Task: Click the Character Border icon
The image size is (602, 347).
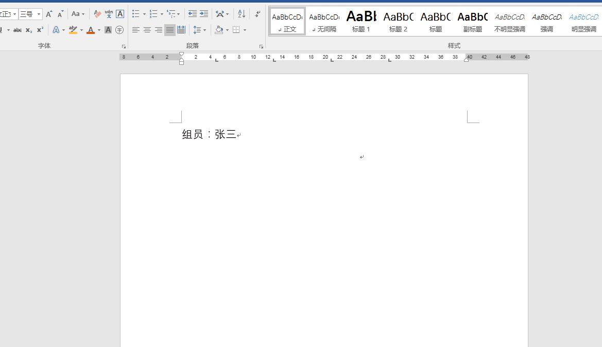Action: [120, 14]
